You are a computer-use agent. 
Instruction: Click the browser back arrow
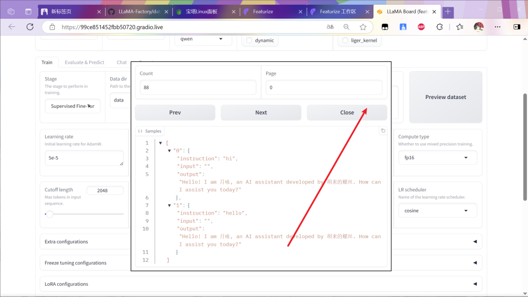(x=12, y=27)
